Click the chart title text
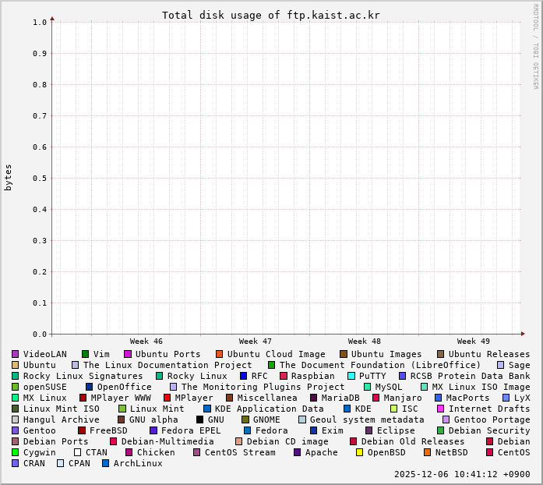The image size is (543, 485). tap(271, 16)
